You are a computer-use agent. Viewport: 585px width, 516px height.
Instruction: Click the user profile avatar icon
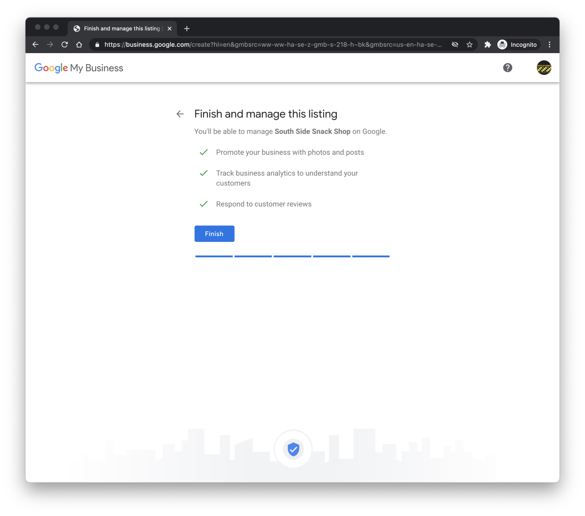pos(545,67)
